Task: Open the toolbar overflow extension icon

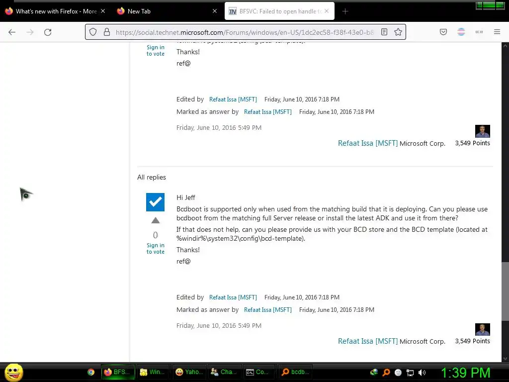Action: click(x=479, y=32)
